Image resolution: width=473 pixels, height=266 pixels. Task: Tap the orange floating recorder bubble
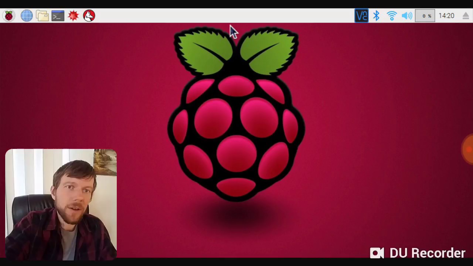click(x=468, y=149)
